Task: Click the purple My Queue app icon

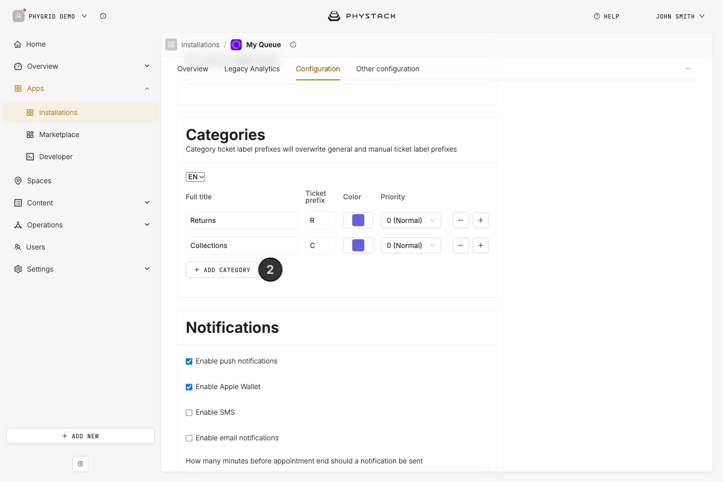Action: tap(236, 45)
